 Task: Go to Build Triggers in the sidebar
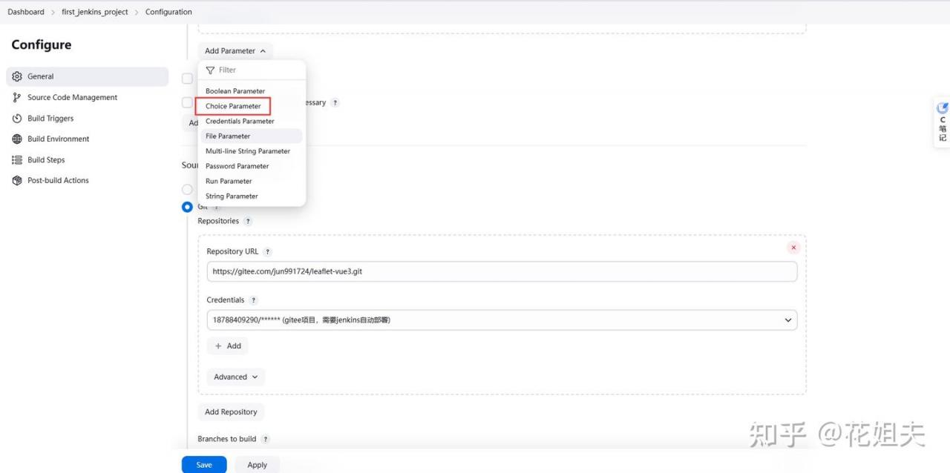(x=50, y=118)
